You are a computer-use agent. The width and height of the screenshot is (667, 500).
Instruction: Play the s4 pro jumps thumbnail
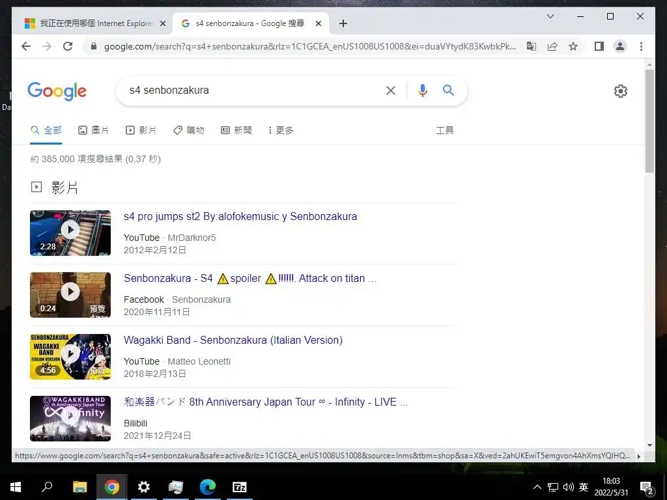tap(70, 233)
